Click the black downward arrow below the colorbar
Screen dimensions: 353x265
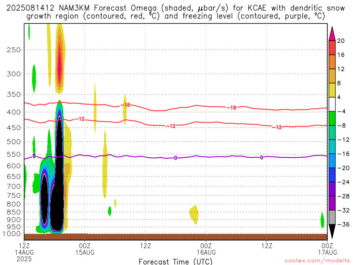(x=332, y=232)
